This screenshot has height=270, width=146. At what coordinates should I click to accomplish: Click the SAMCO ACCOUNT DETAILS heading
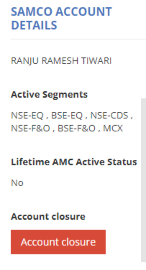click(x=61, y=19)
